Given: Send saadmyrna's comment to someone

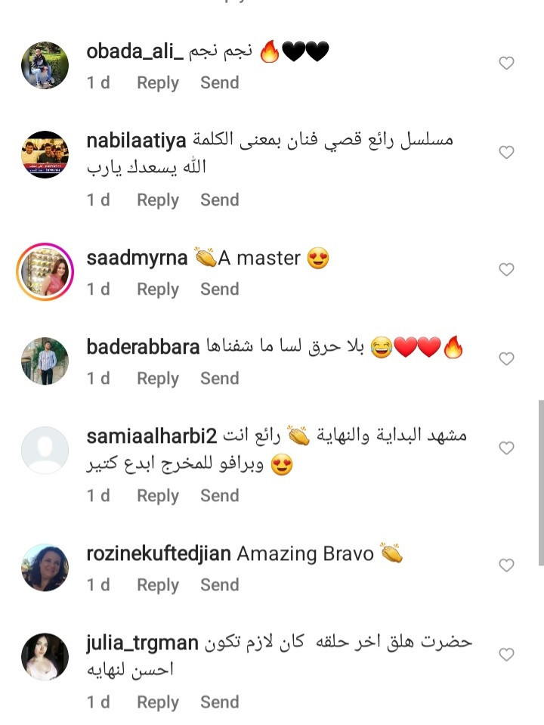Looking at the screenshot, I should [x=220, y=289].
